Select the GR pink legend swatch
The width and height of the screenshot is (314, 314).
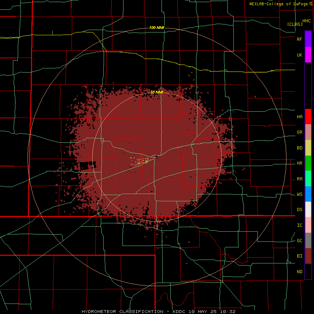[x=308, y=132]
